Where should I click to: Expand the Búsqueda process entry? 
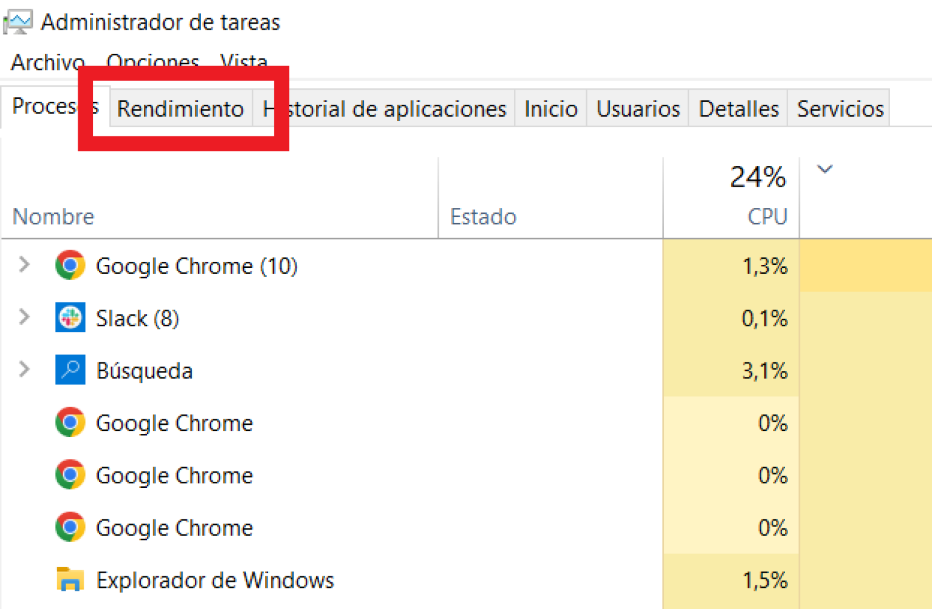pos(24,370)
